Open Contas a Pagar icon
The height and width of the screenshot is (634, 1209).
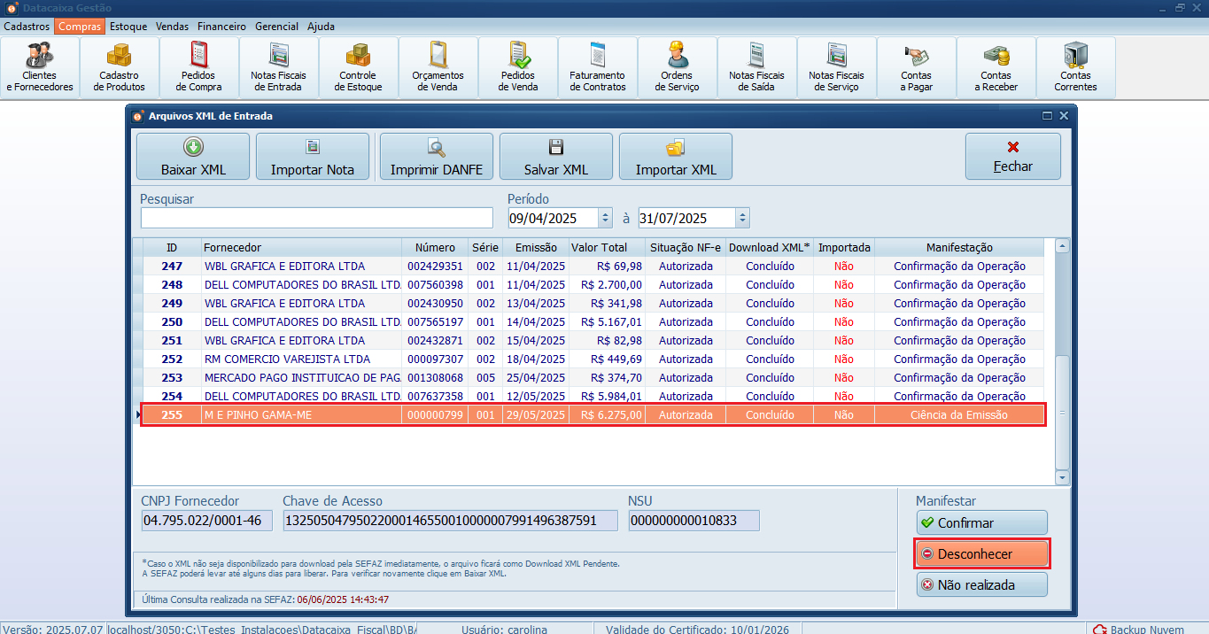917,67
